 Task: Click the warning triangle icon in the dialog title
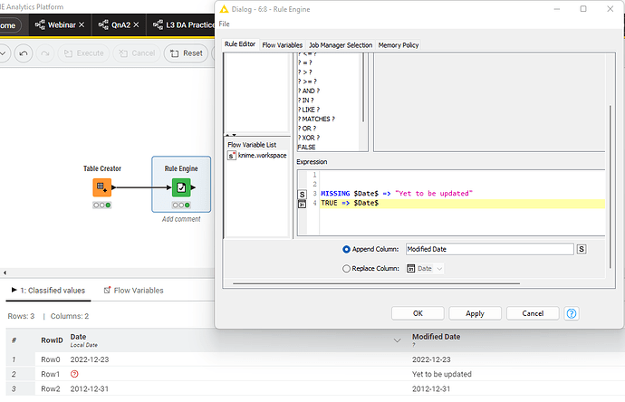point(224,9)
